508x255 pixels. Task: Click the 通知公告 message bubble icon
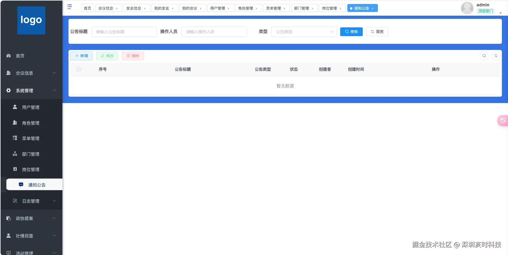point(21,185)
